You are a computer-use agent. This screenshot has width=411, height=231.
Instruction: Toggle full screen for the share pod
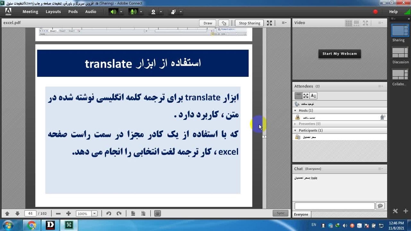[269, 23]
